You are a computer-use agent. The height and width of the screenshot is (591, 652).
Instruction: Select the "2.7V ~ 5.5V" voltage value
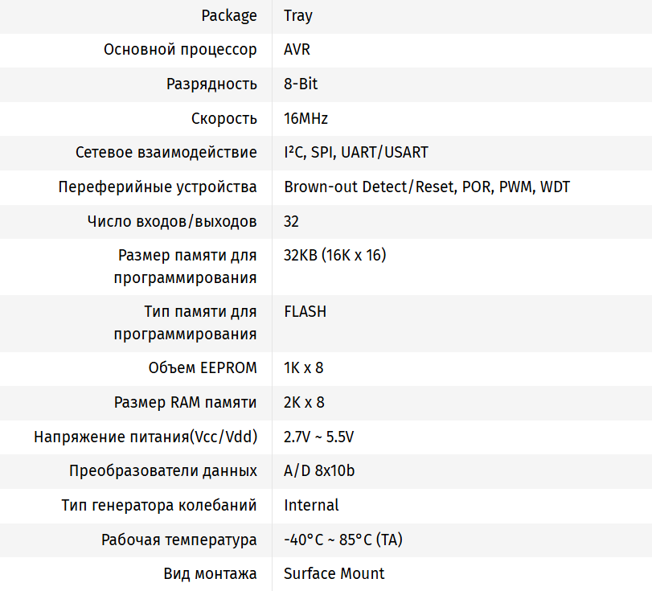pyautogui.click(x=319, y=437)
